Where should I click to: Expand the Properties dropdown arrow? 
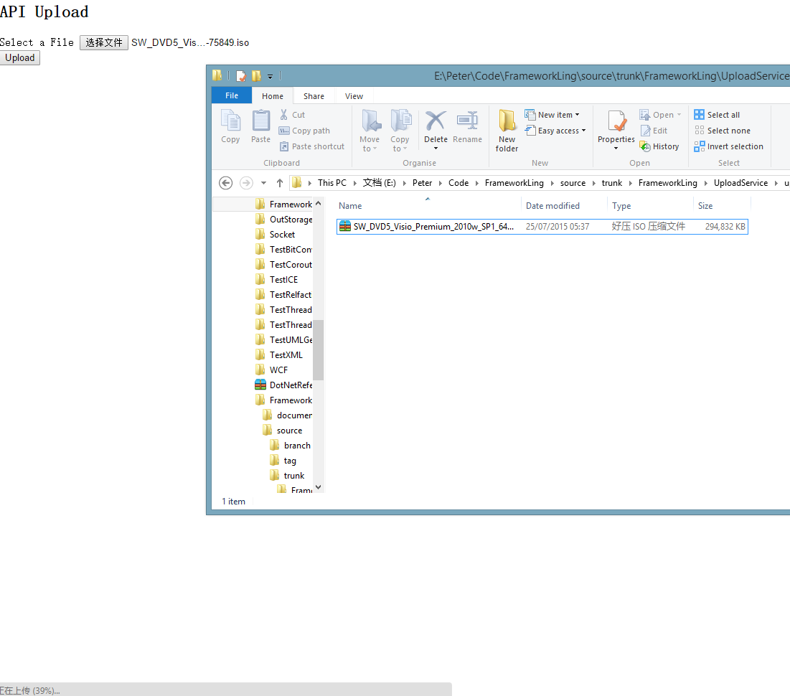616,149
